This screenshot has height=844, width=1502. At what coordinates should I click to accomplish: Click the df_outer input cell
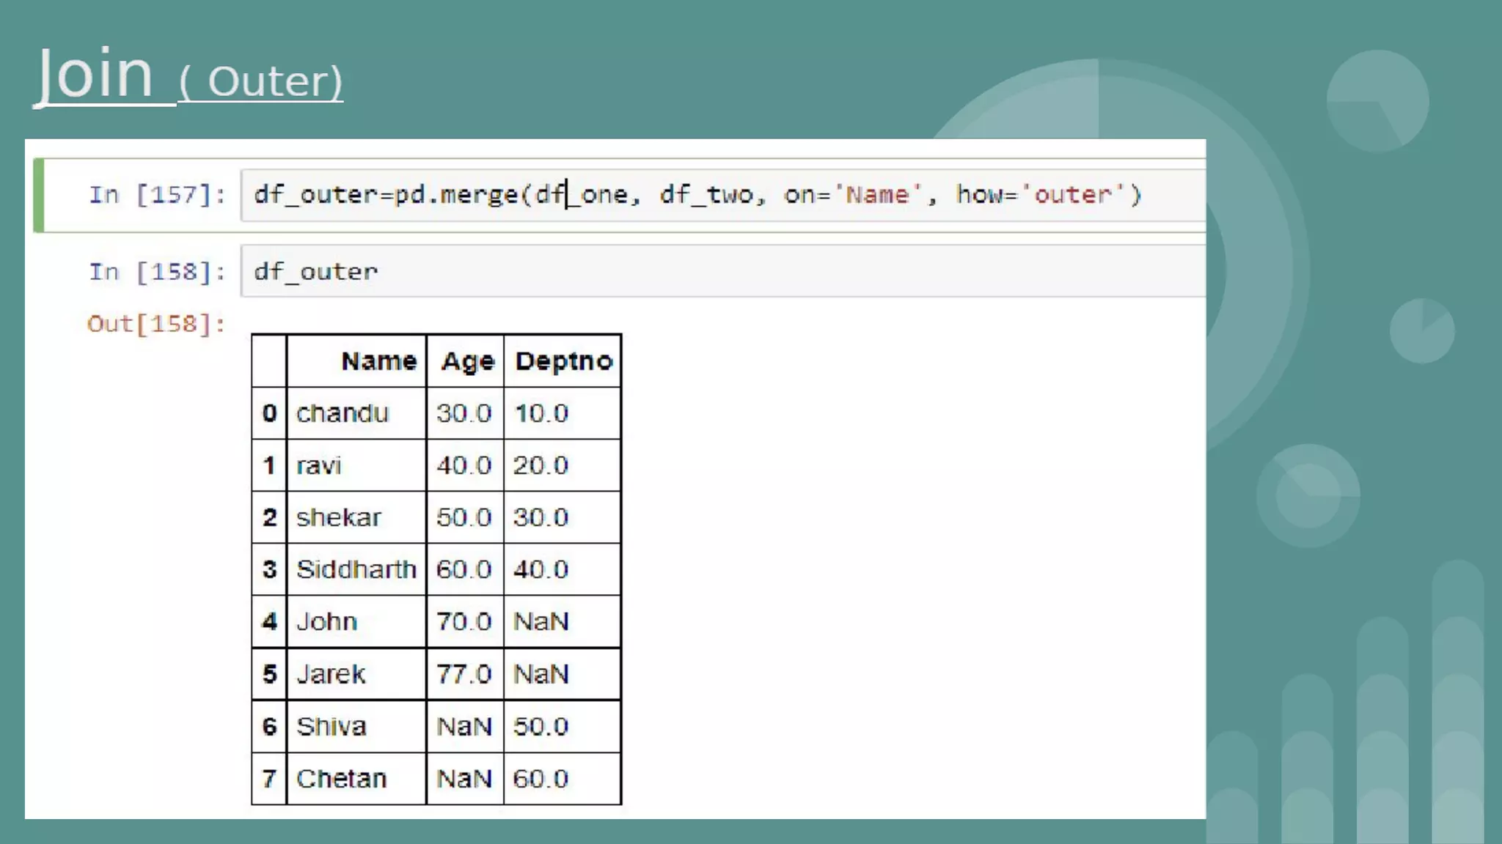pyautogui.click(x=722, y=272)
